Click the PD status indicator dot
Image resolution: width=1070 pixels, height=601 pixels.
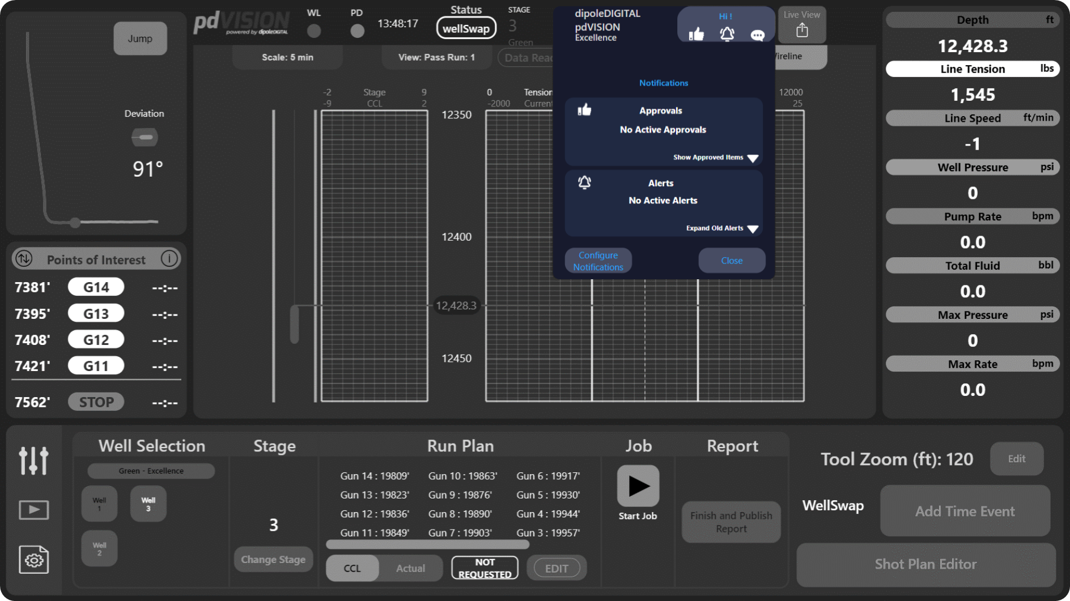click(357, 31)
